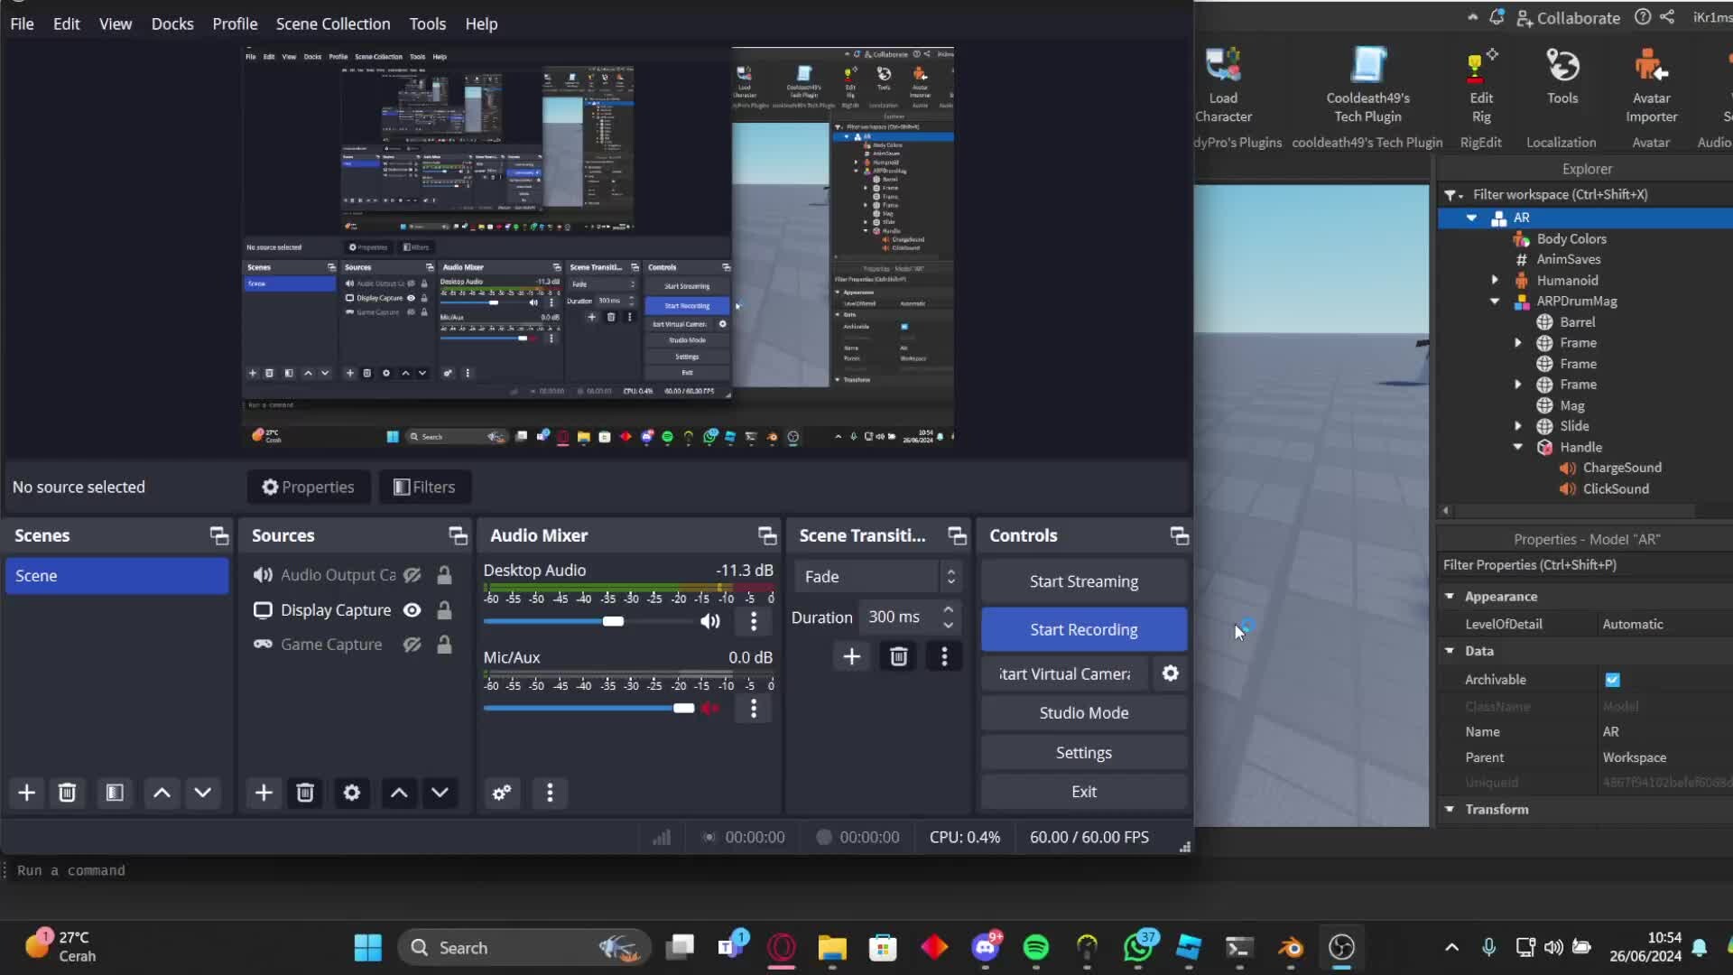Screen dimensions: 1733x975
Task: Open the Docks menu
Action: coord(172,23)
